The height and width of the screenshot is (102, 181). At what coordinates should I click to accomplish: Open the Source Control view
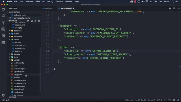3,22
